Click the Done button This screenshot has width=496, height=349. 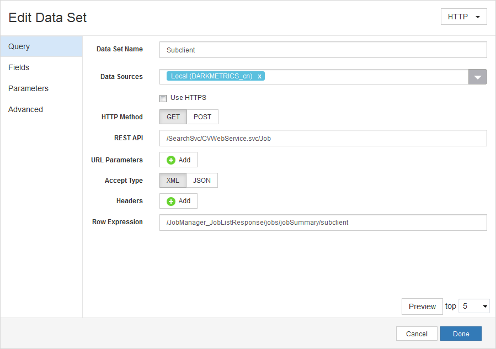461,334
